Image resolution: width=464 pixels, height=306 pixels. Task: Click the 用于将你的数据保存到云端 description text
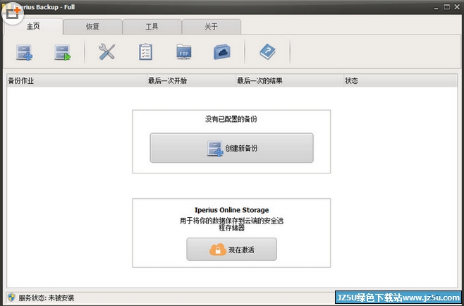[232, 224]
